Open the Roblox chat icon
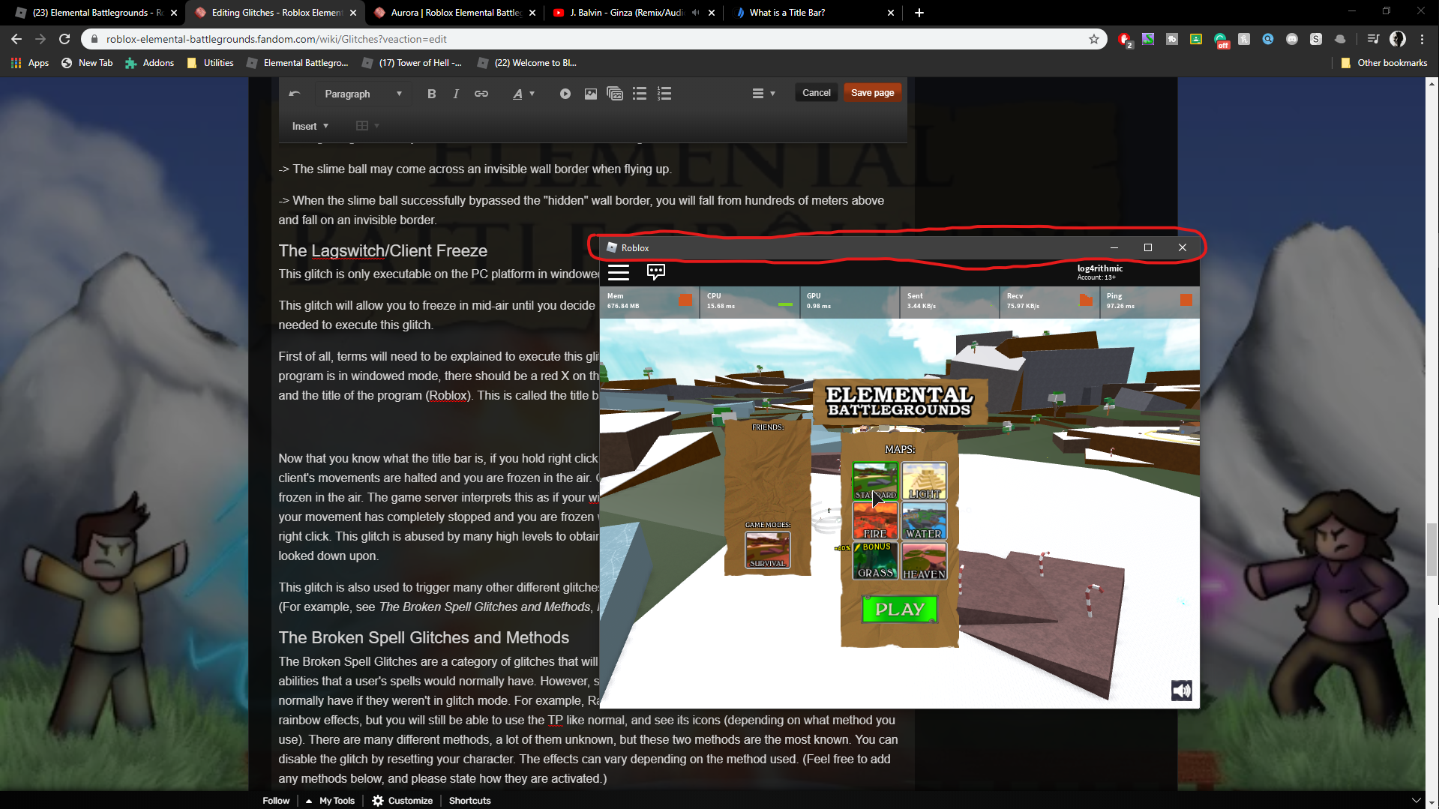 click(656, 272)
